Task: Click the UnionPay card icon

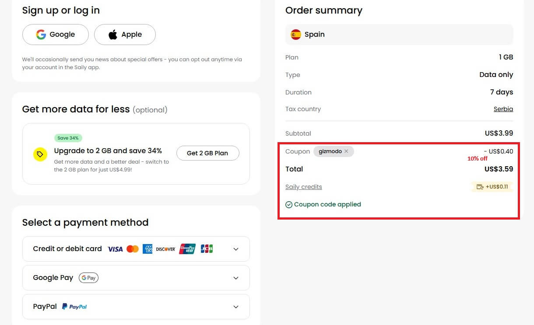Action: 187,248
